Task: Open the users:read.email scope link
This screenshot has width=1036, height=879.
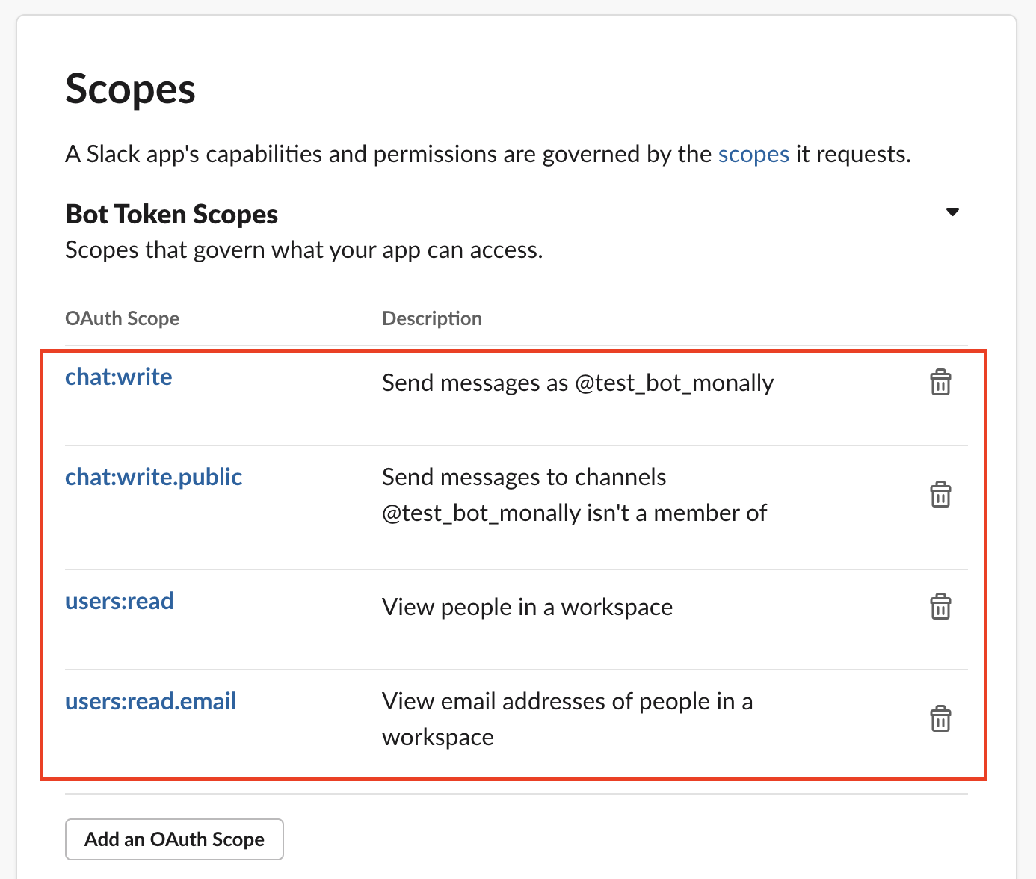Action: [151, 701]
